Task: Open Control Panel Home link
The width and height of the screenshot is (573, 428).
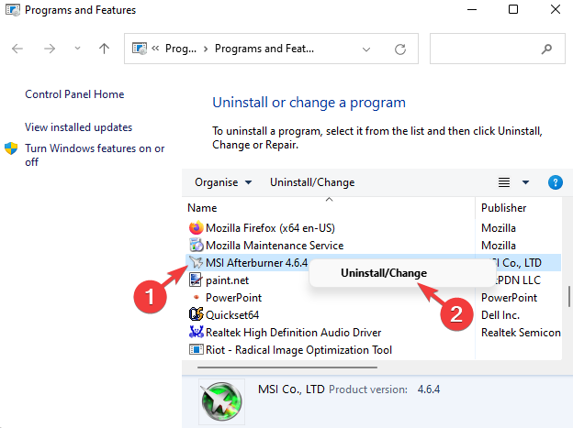Action: (x=74, y=94)
